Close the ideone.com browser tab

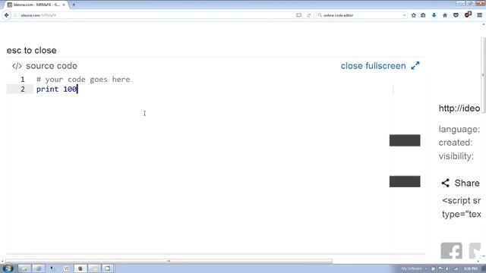pos(64,5)
